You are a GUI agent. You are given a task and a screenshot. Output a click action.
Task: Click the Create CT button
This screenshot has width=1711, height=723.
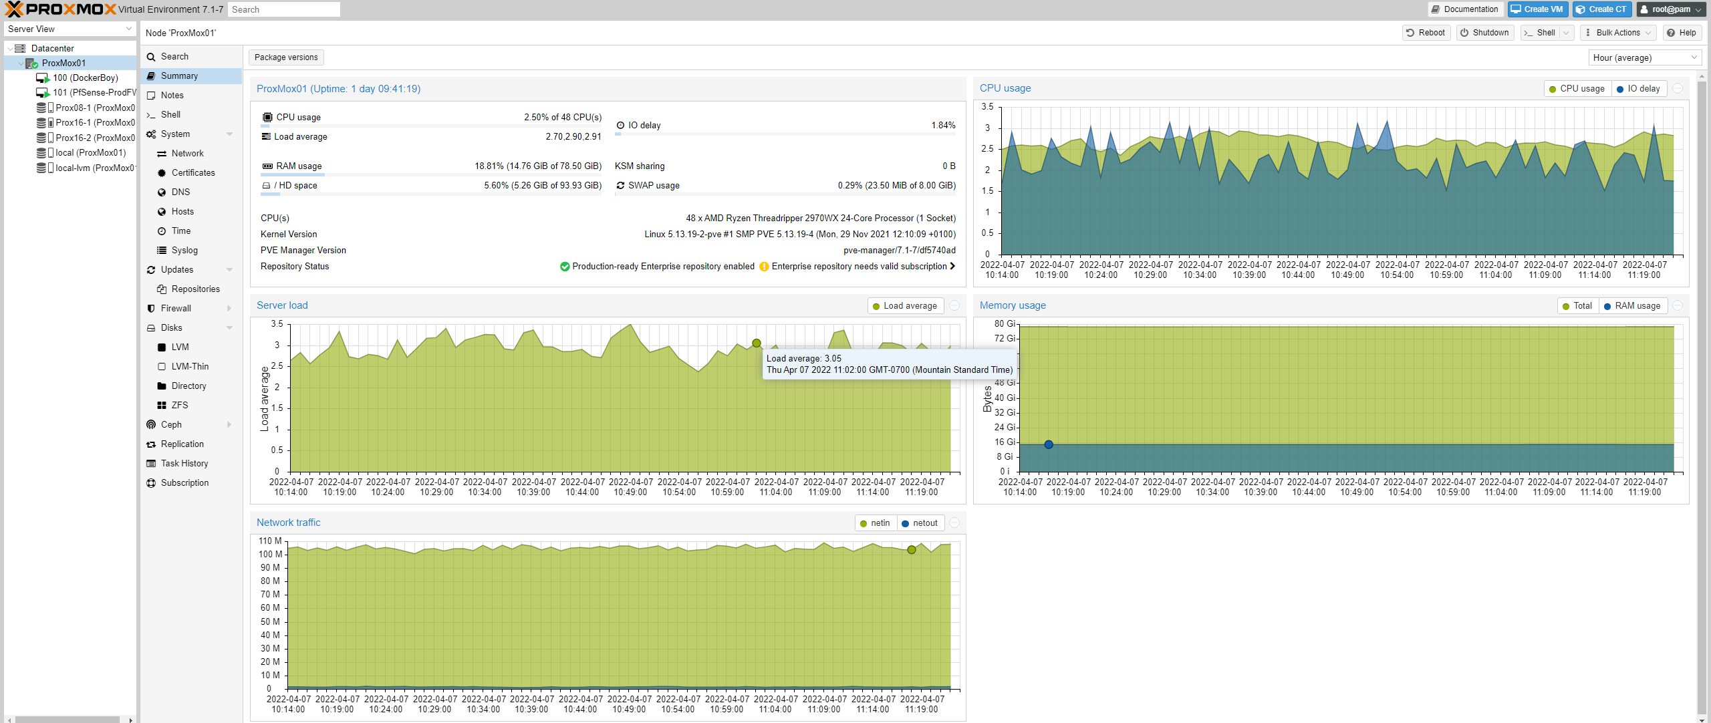click(x=1601, y=9)
